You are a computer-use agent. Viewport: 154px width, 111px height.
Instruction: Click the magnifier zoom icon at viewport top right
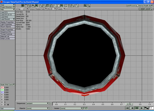click(x=151, y=9)
